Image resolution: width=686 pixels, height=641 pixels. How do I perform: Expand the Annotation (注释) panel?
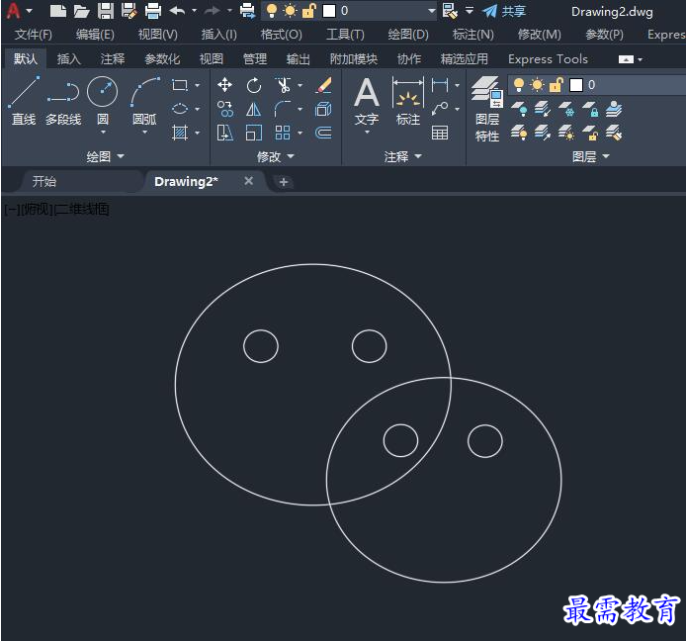[x=403, y=156]
